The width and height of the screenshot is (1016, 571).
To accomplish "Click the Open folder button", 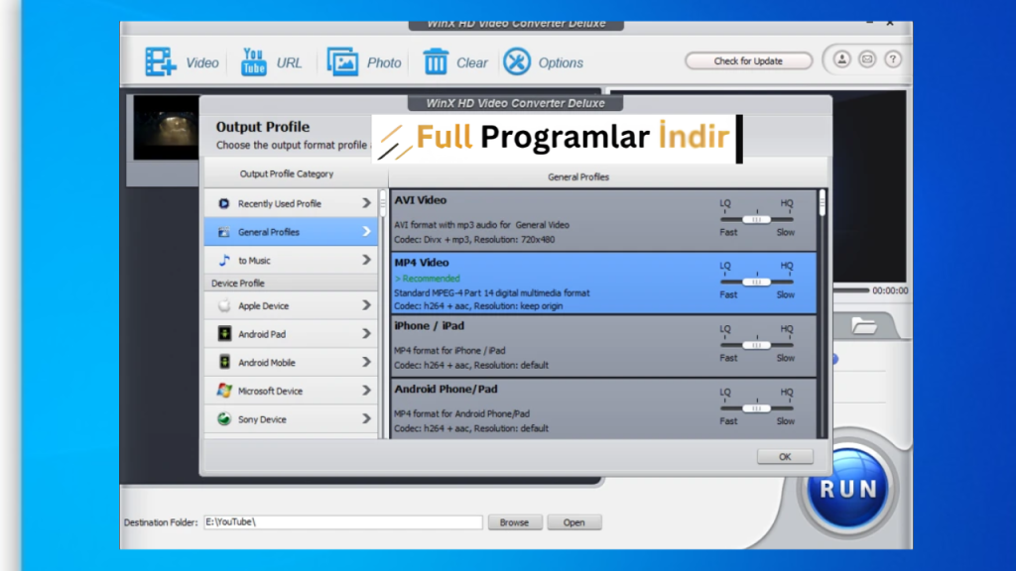I will point(574,522).
